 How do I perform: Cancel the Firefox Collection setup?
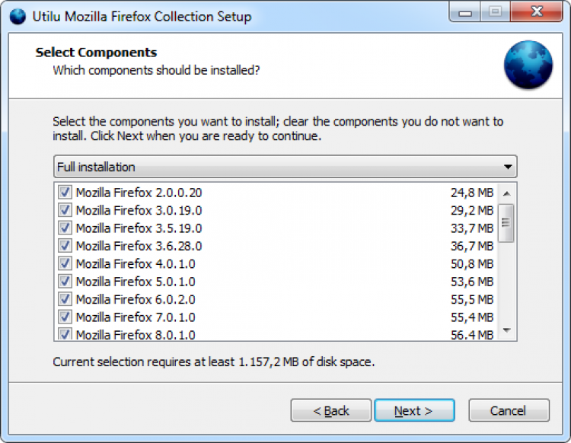[509, 410]
